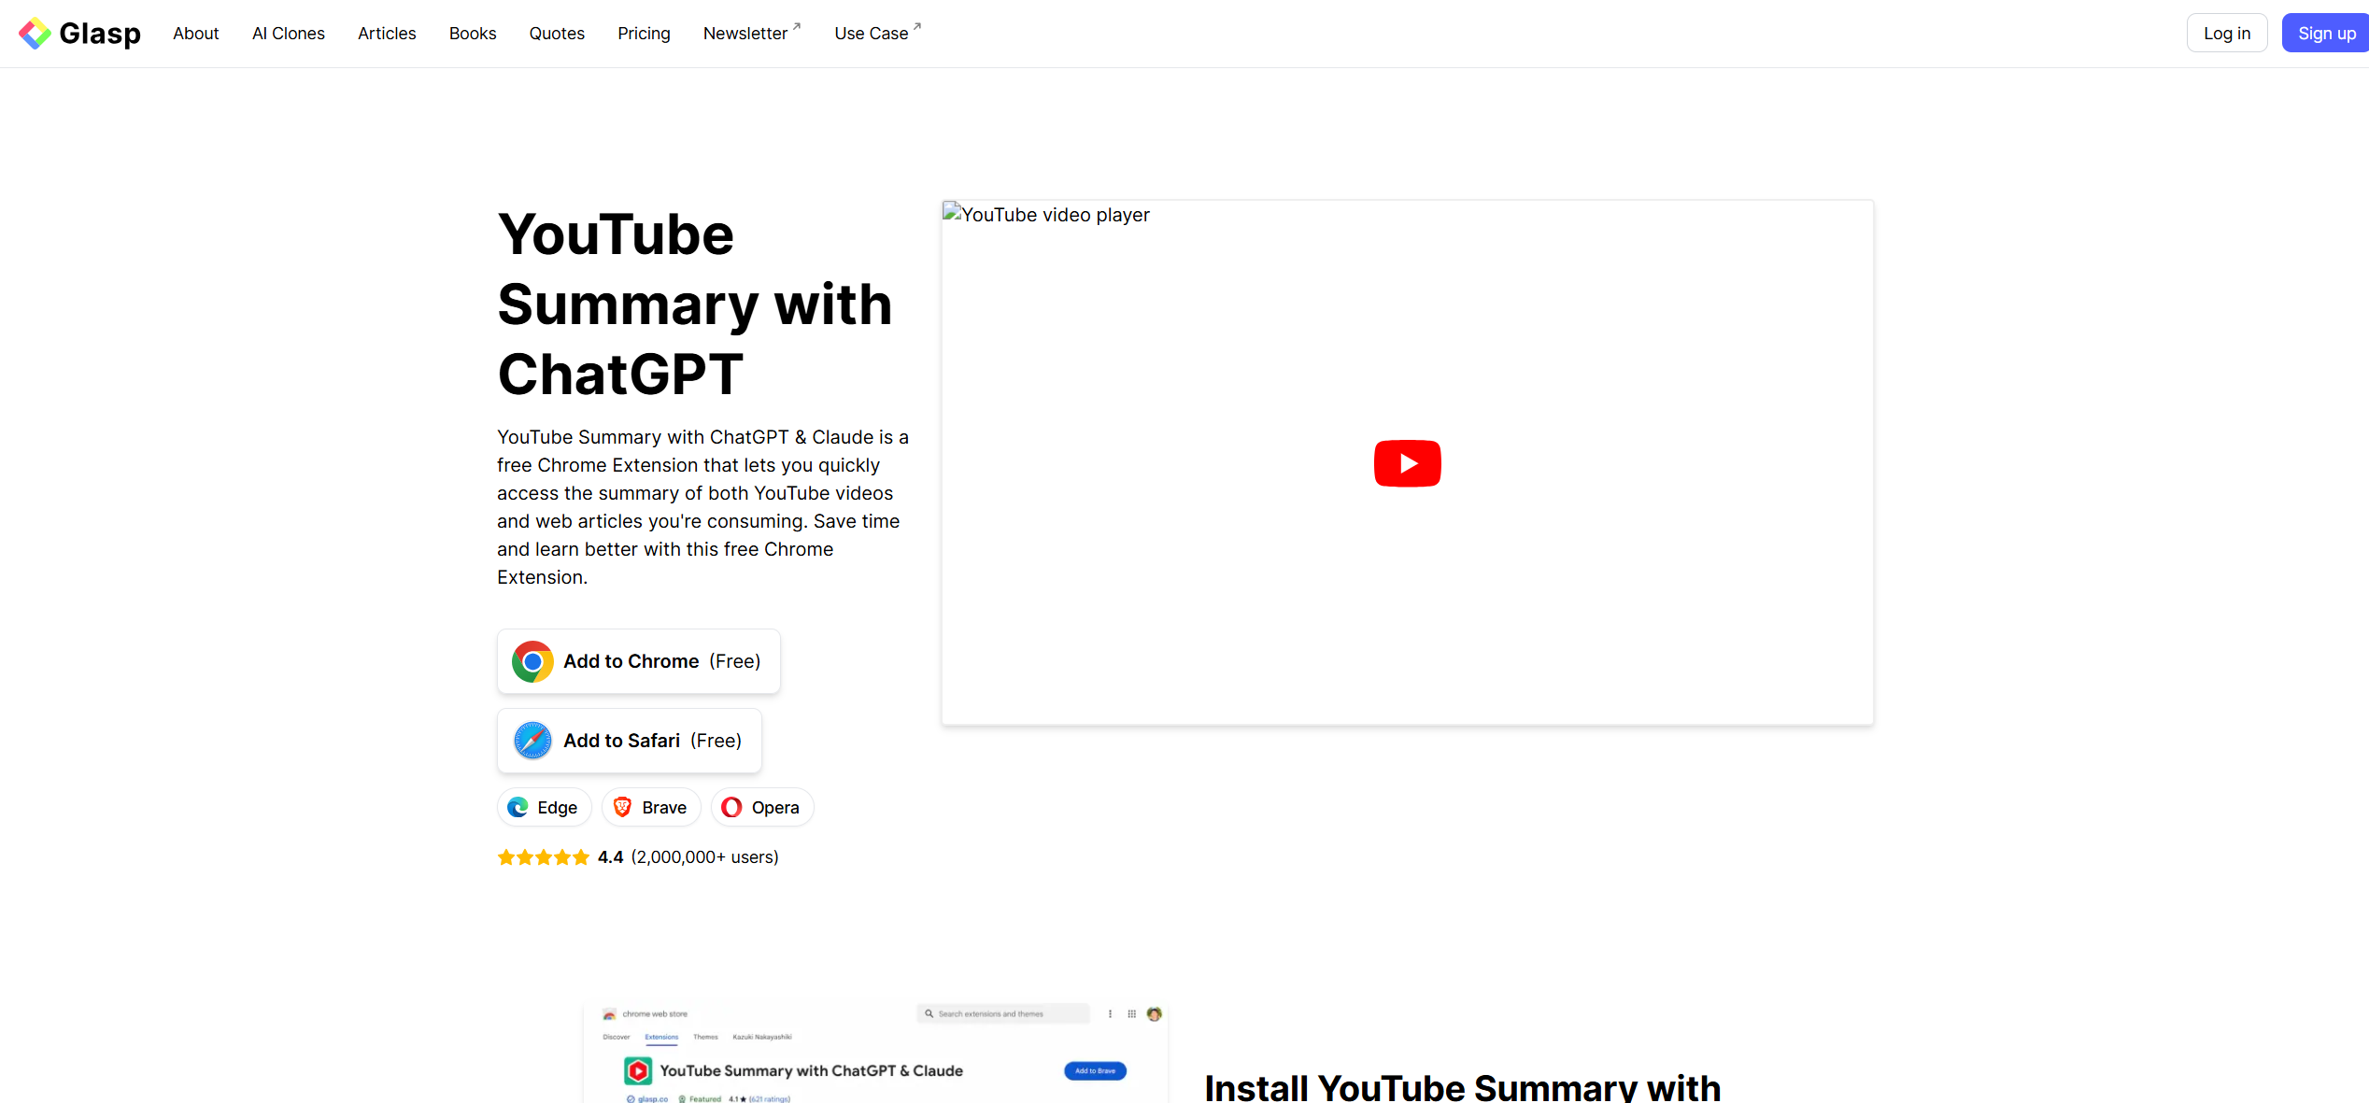The height and width of the screenshot is (1103, 2369).
Task: Click the YouTube Summary with ChatGPT heading
Action: pyautogui.click(x=695, y=304)
